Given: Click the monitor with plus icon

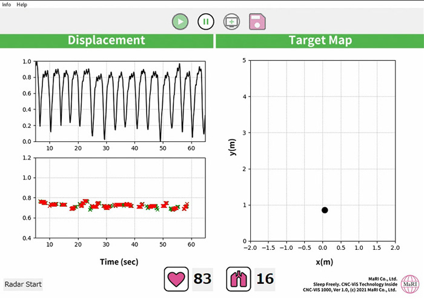Looking at the screenshot, I should pos(231,22).
